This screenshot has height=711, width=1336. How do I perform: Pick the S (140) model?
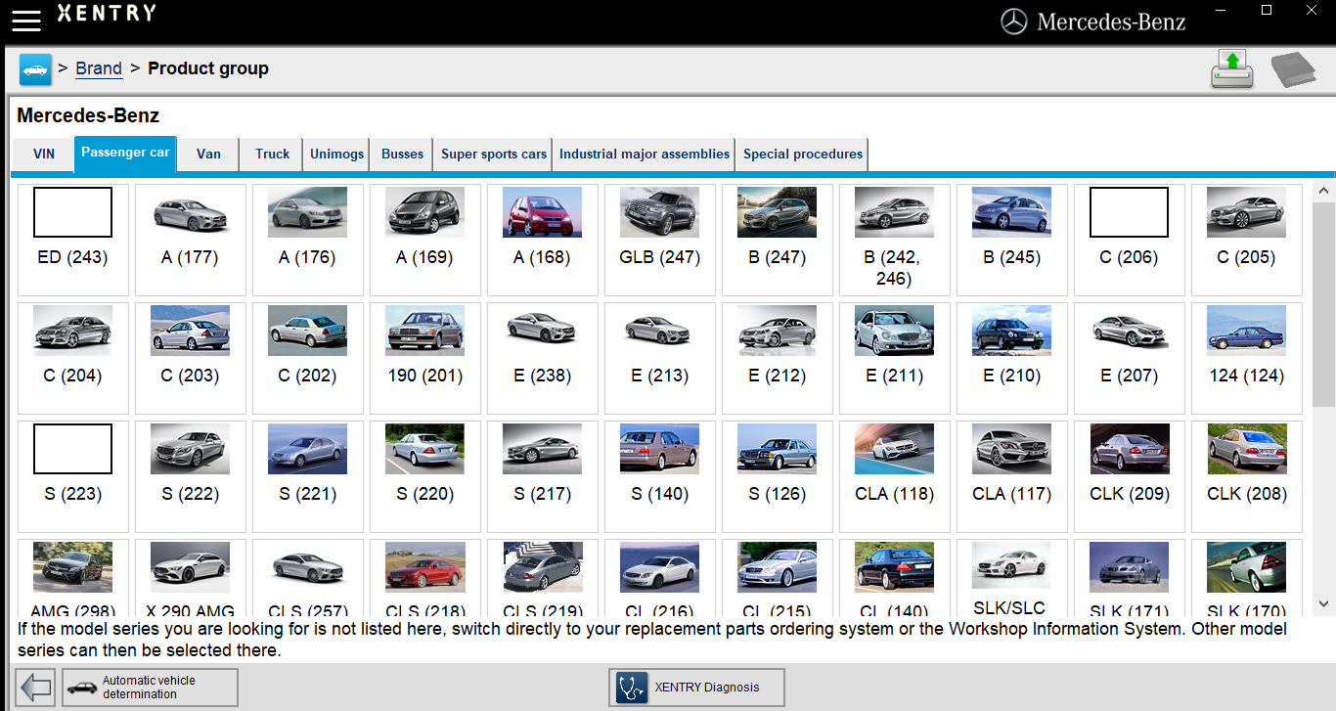point(660,476)
